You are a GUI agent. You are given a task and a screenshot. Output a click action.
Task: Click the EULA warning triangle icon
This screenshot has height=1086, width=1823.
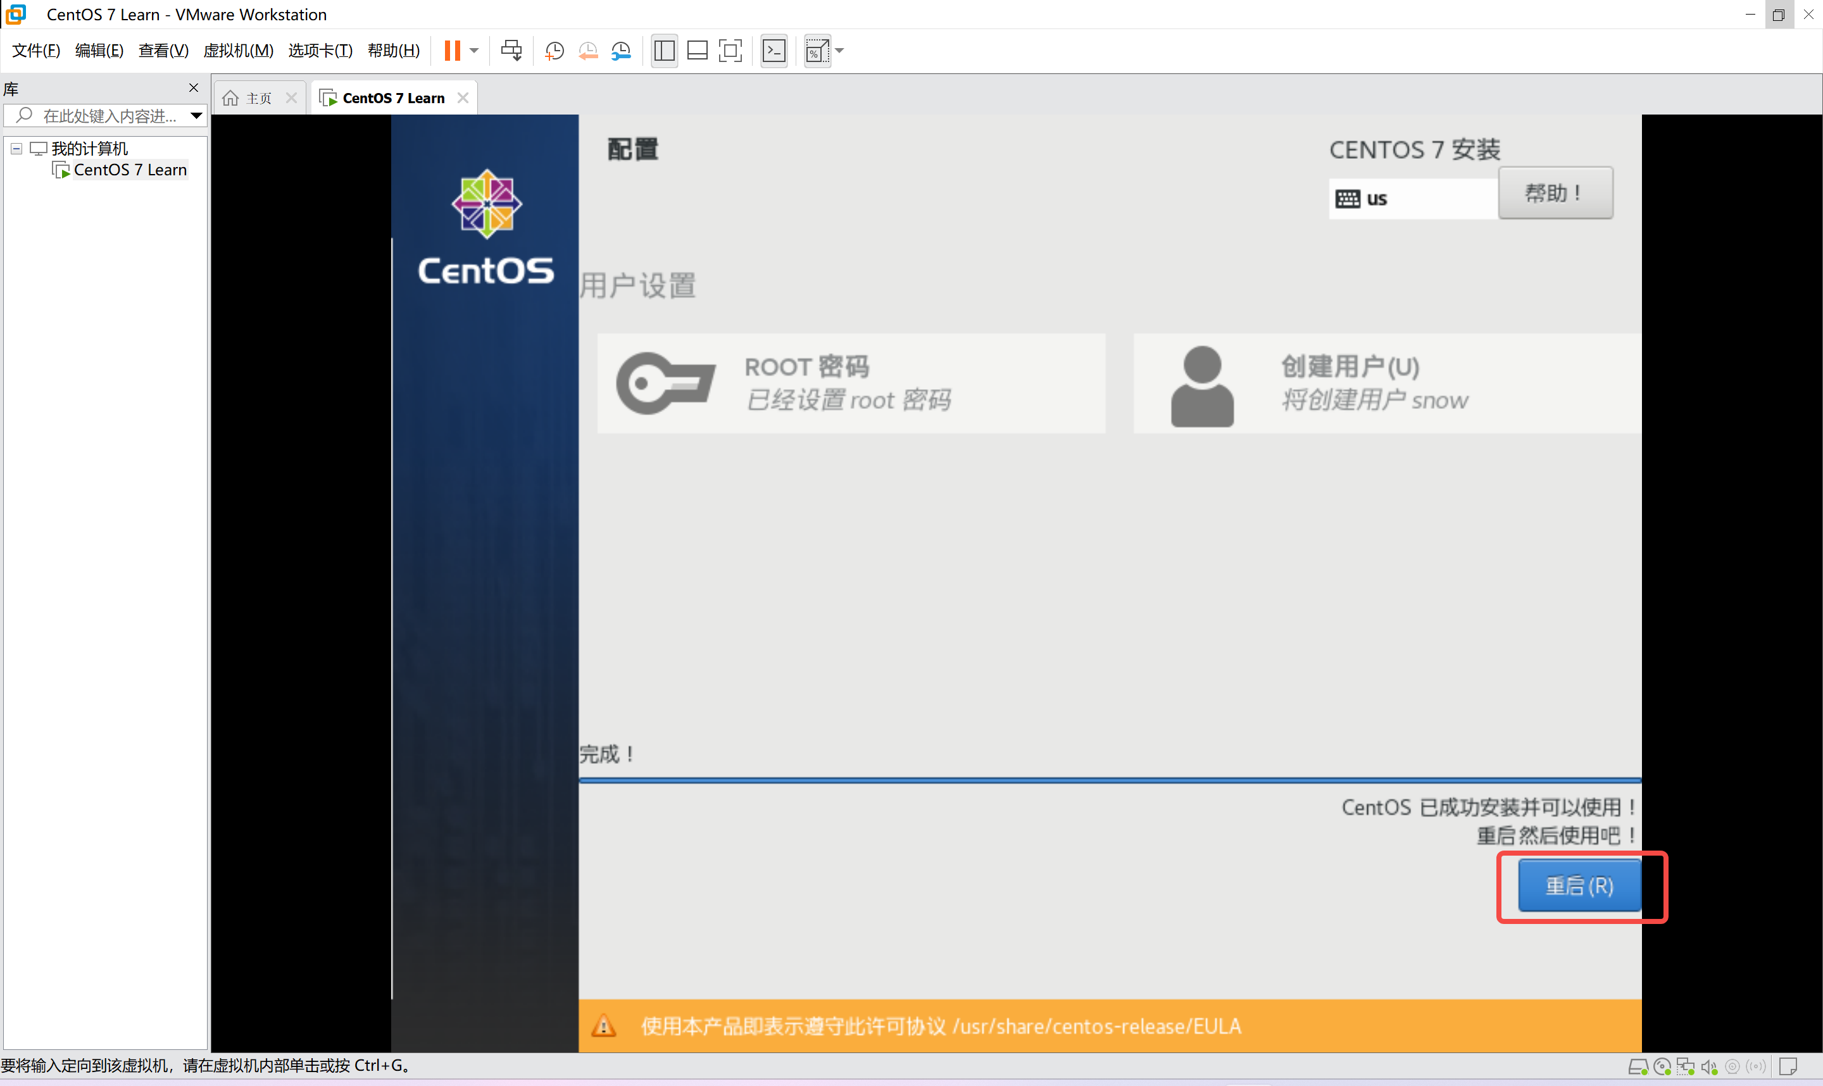point(604,1026)
